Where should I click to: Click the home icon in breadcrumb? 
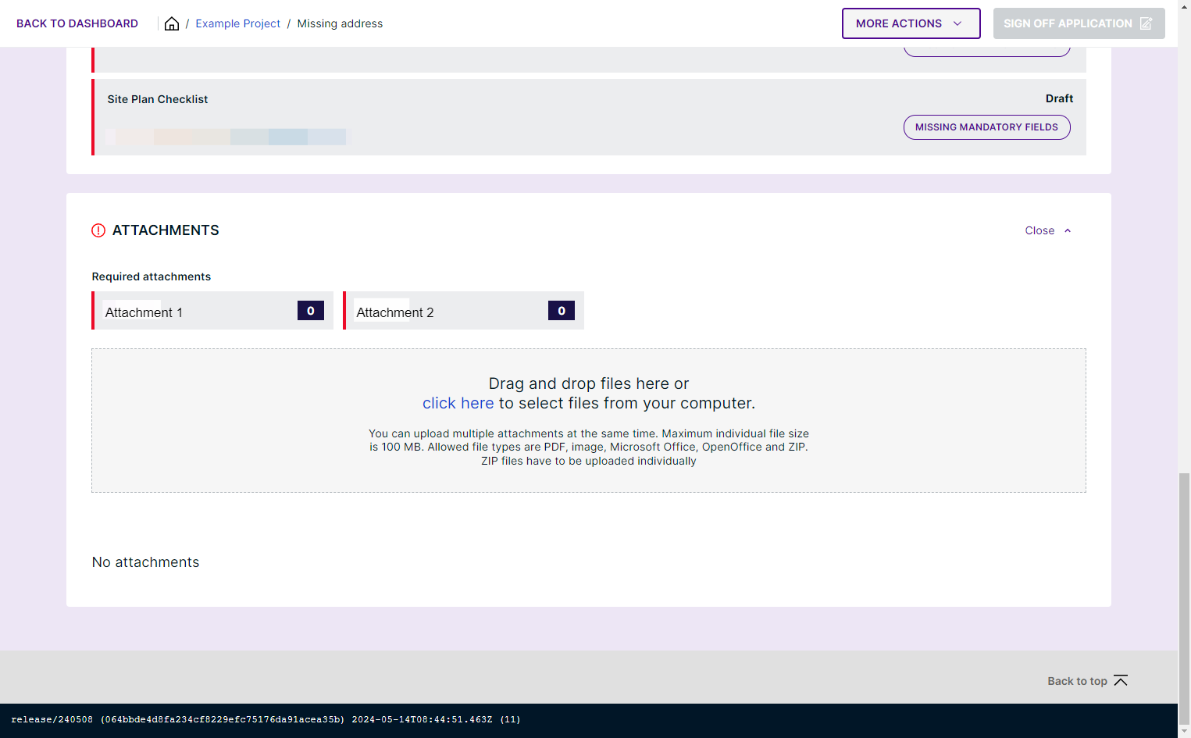[x=172, y=23]
